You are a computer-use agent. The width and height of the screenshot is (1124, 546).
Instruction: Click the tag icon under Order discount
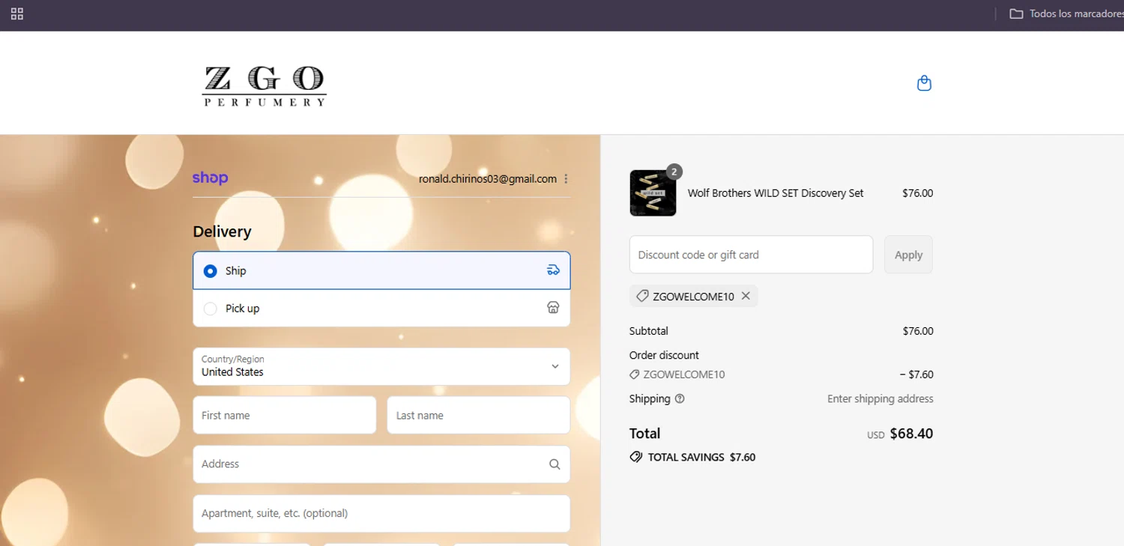[635, 374]
